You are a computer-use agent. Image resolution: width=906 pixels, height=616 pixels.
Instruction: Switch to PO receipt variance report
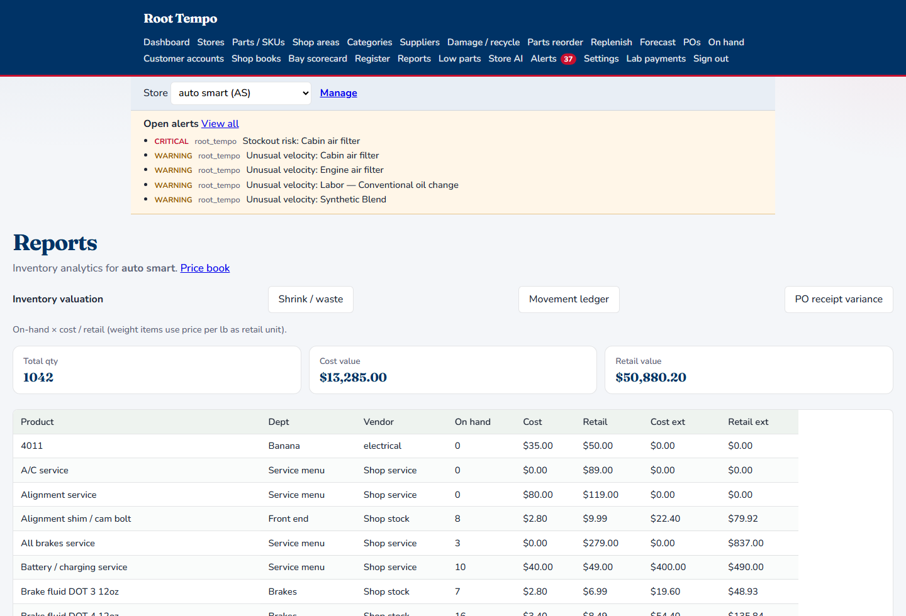[x=839, y=299]
